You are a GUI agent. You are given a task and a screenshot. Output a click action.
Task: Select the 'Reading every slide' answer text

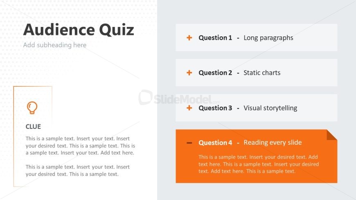point(273,143)
